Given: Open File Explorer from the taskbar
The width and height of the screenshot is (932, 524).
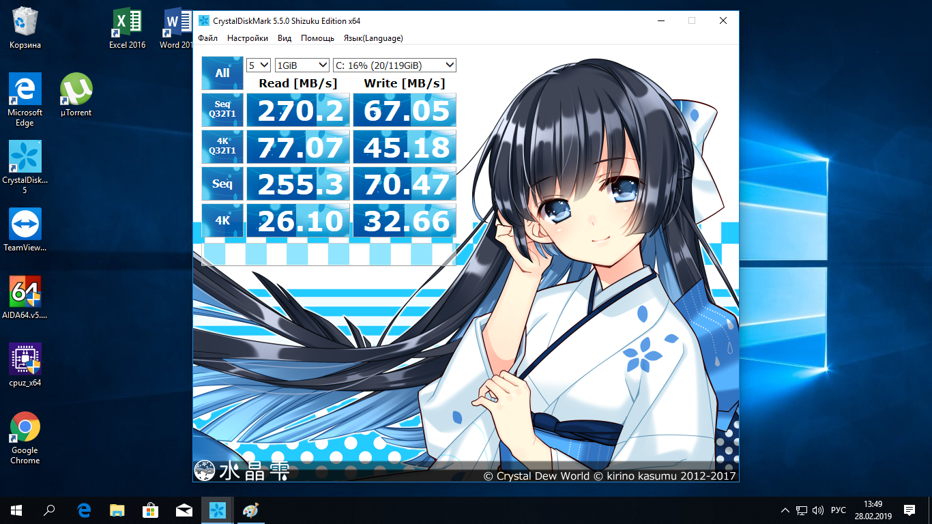Looking at the screenshot, I should point(117,510).
